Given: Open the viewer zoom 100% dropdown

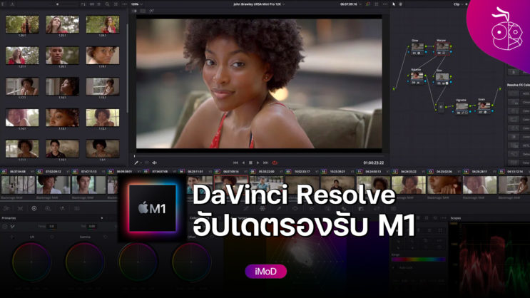Looking at the screenshot, I should (136, 4).
